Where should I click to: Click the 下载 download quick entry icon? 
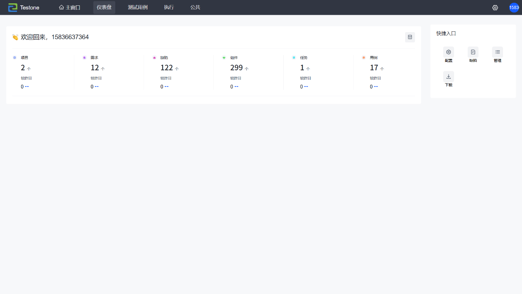448,77
